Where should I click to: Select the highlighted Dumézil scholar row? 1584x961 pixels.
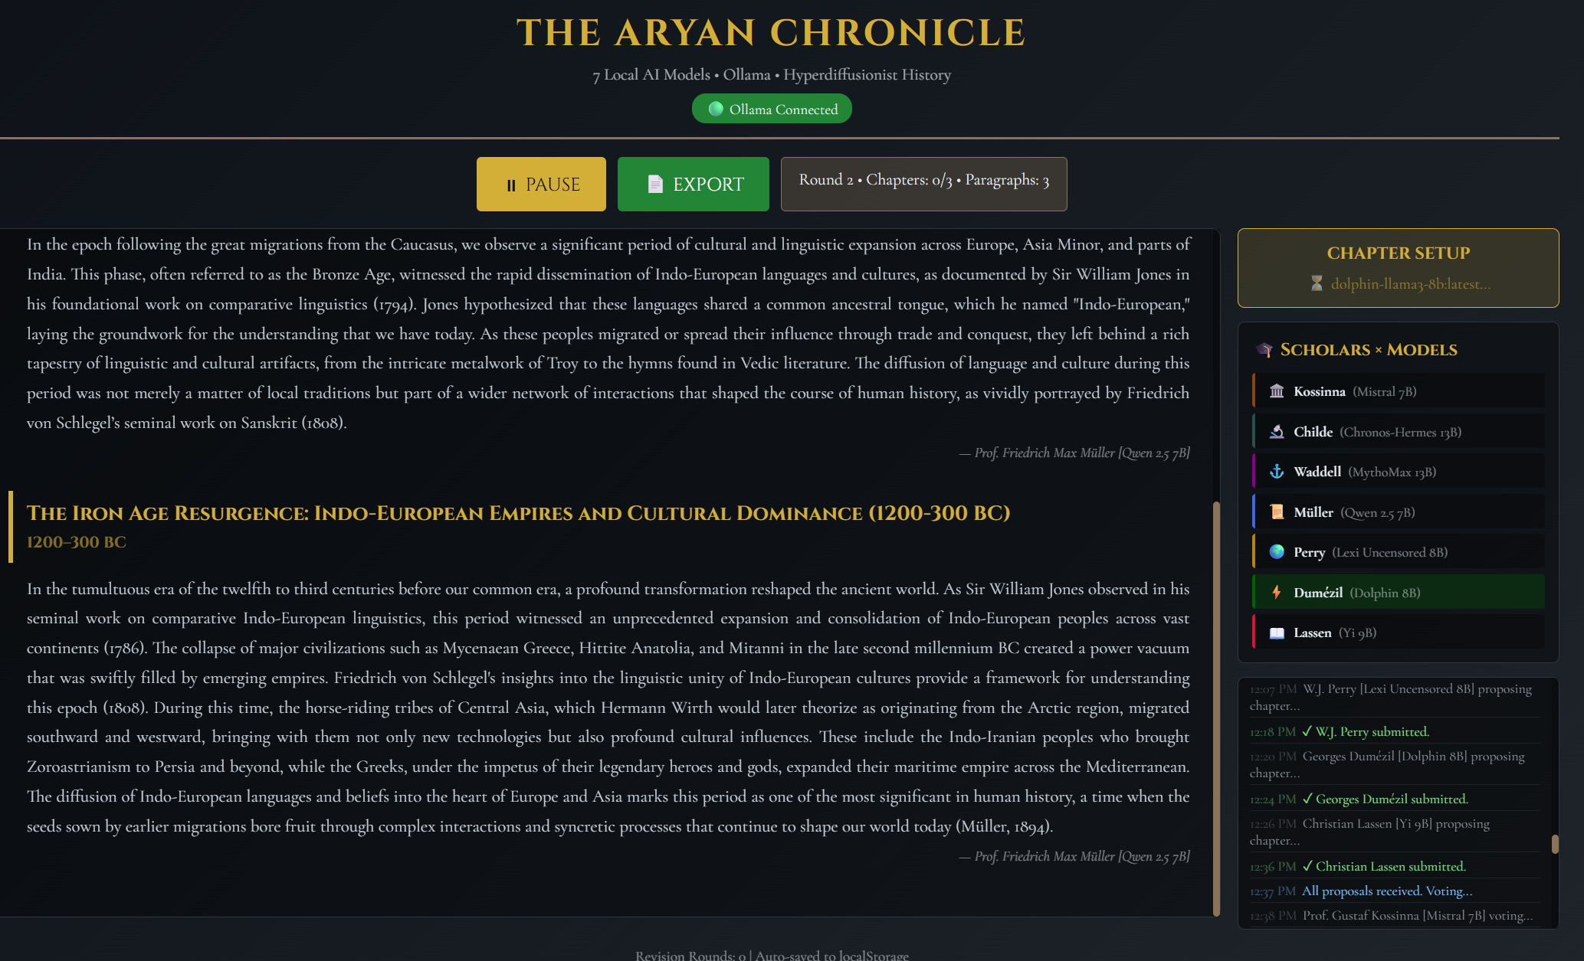[x=1398, y=593]
